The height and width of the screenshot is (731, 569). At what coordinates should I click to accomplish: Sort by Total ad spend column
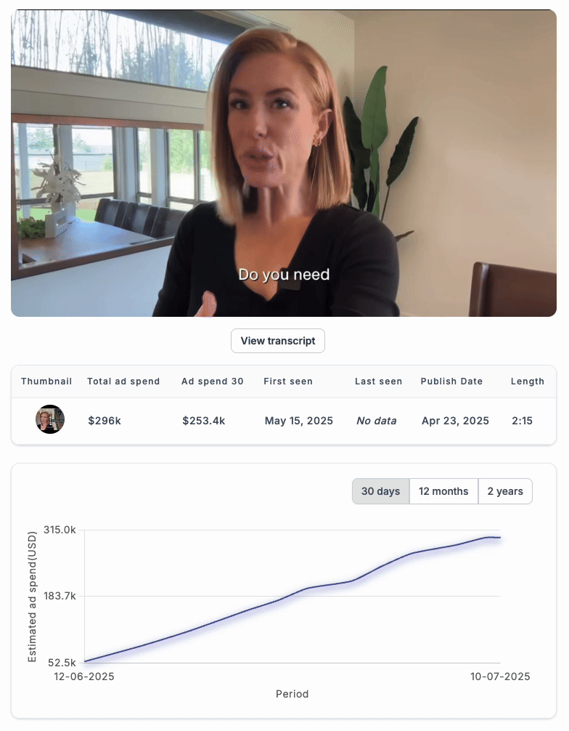123,381
